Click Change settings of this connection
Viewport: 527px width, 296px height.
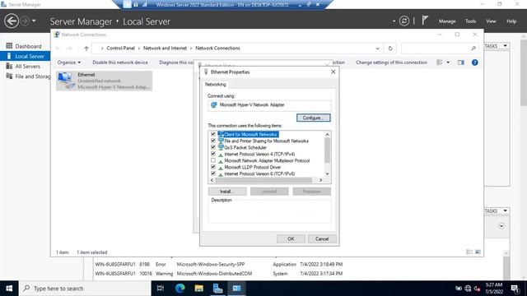pyautogui.click(x=392, y=62)
